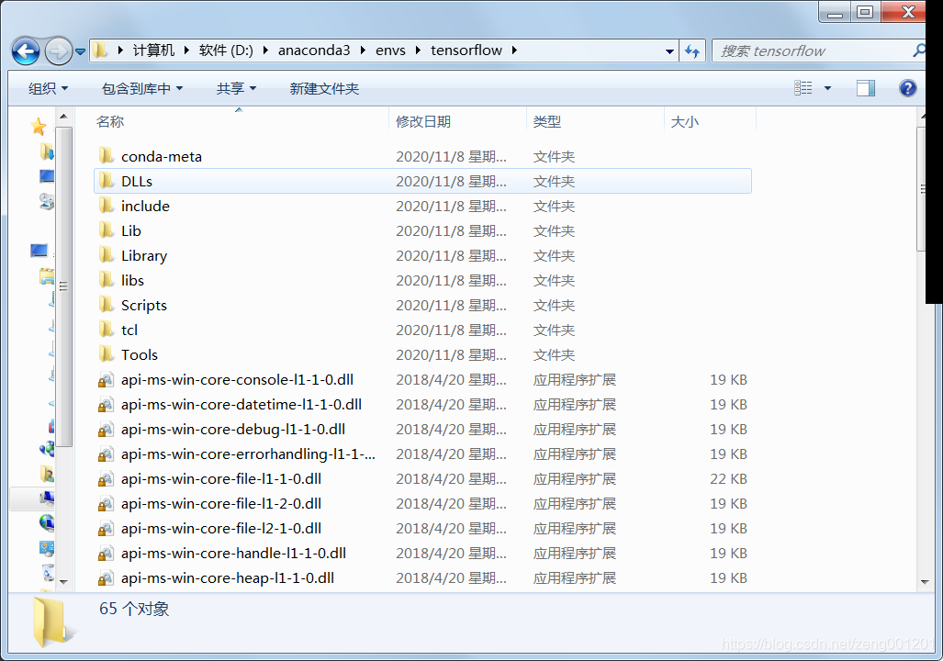This screenshot has width=943, height=661.
Task: Select api-ms-win-core-handle-l1-1-0.dll file name
Action: tap(234, 553)
